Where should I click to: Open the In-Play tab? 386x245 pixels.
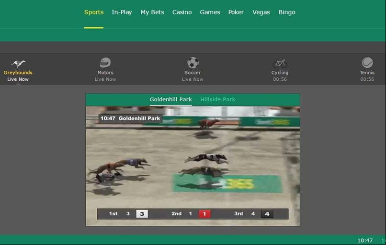[122, 12]
